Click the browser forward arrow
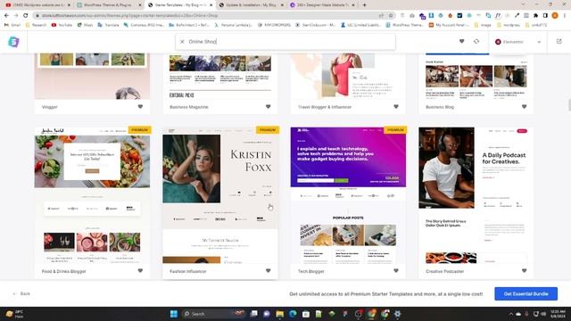This screenshot has height=321, width=571. click(x=16, y=16)
